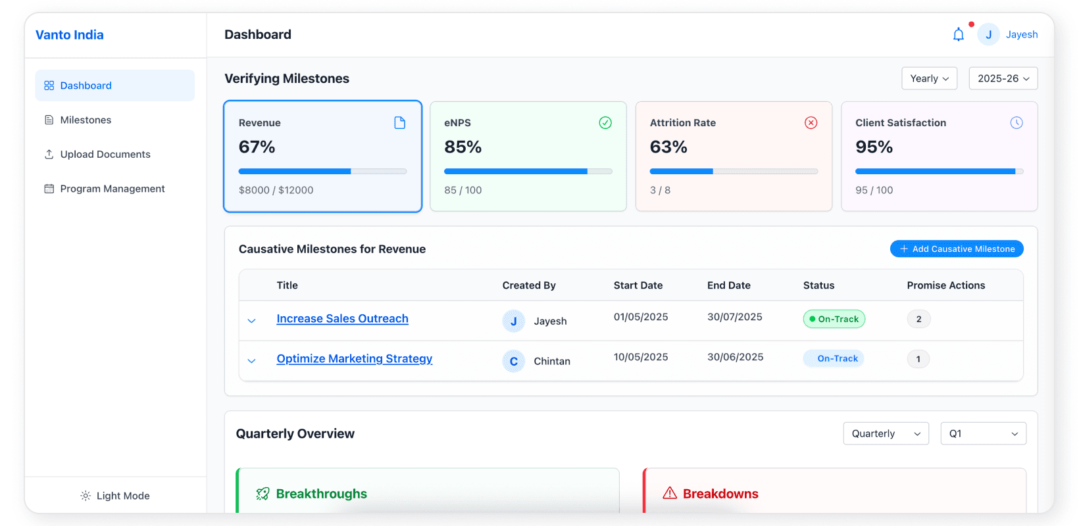Click the Start Date column header
Image resolution: width=1079 pixels, height=526 pixels.
638,285
